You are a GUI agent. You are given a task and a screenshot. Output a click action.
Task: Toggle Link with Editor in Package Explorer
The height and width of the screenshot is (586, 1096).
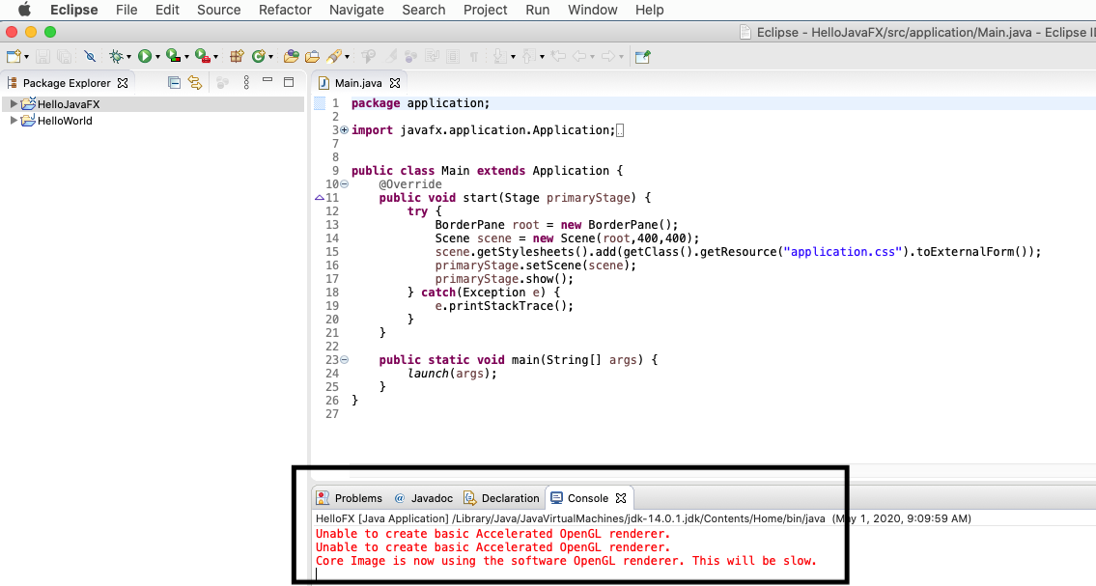pyautogui.click(x=195, y=83)
